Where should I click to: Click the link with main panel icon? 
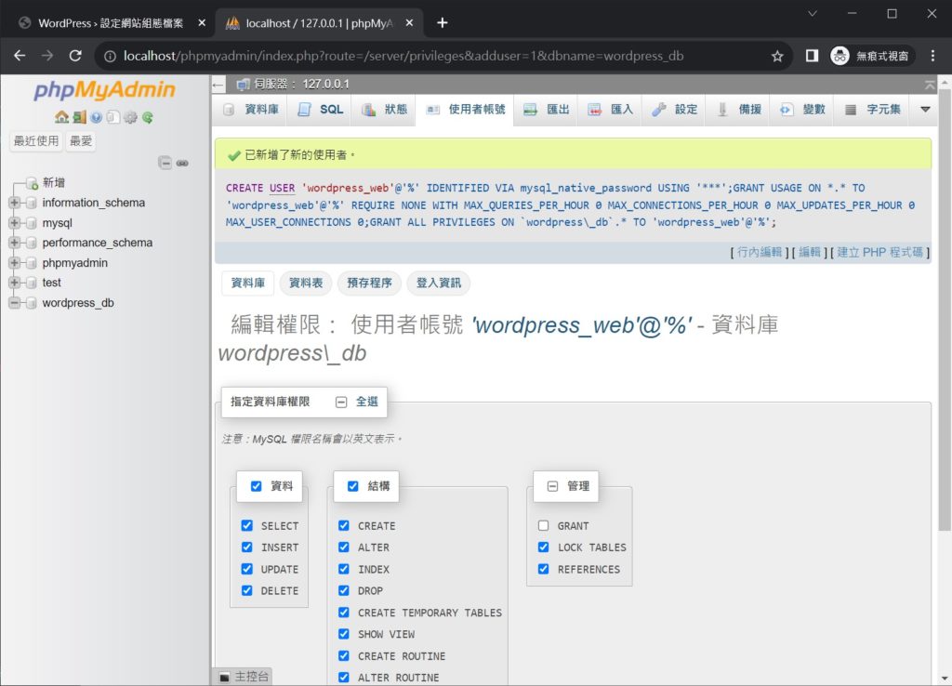[182, 163]
